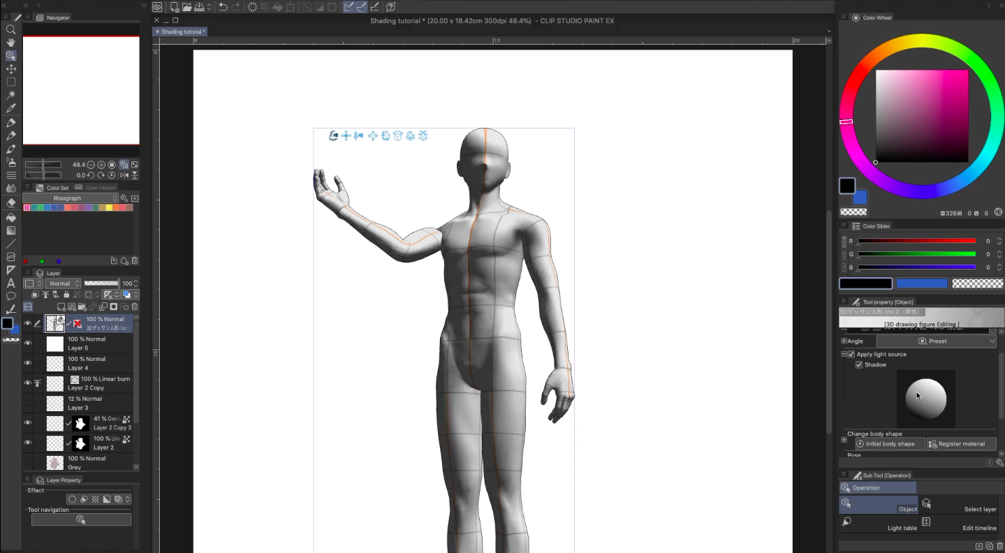
Task: Toggle Apply light source checkbox
Action: 851,354
